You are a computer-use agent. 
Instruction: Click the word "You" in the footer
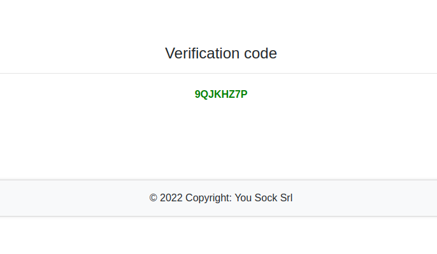[x=244, y=197]
